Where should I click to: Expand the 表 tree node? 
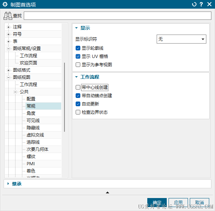point(8,41)
